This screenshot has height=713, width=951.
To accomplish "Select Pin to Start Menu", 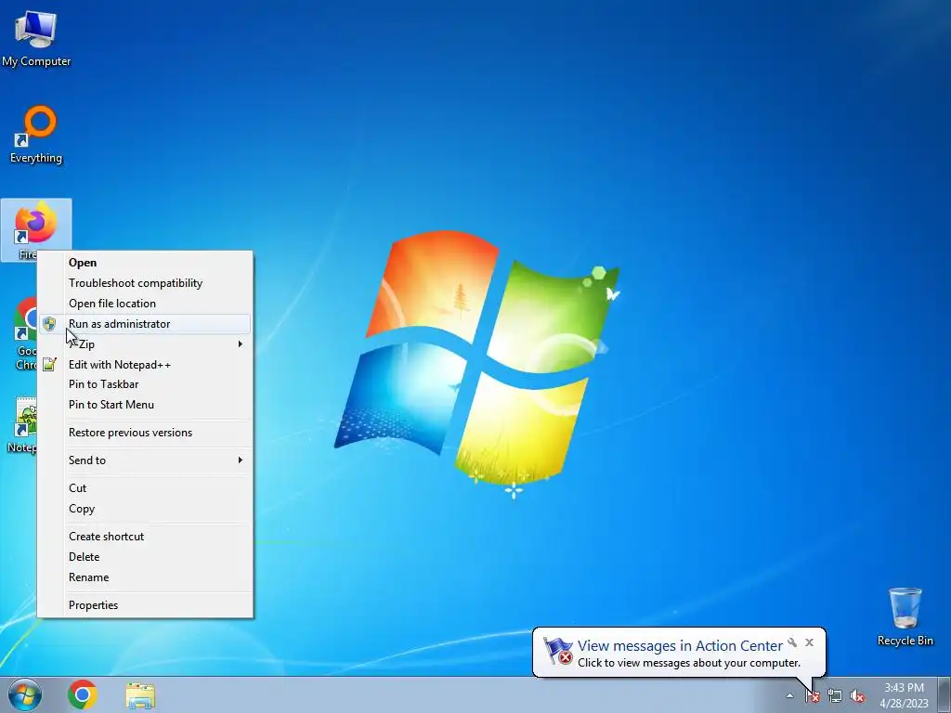I will (x=145, y=405).
